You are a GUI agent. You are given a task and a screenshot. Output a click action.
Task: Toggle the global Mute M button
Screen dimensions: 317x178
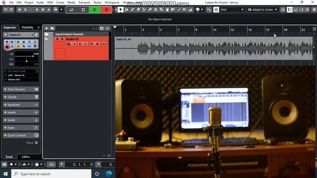click(19, 9)
